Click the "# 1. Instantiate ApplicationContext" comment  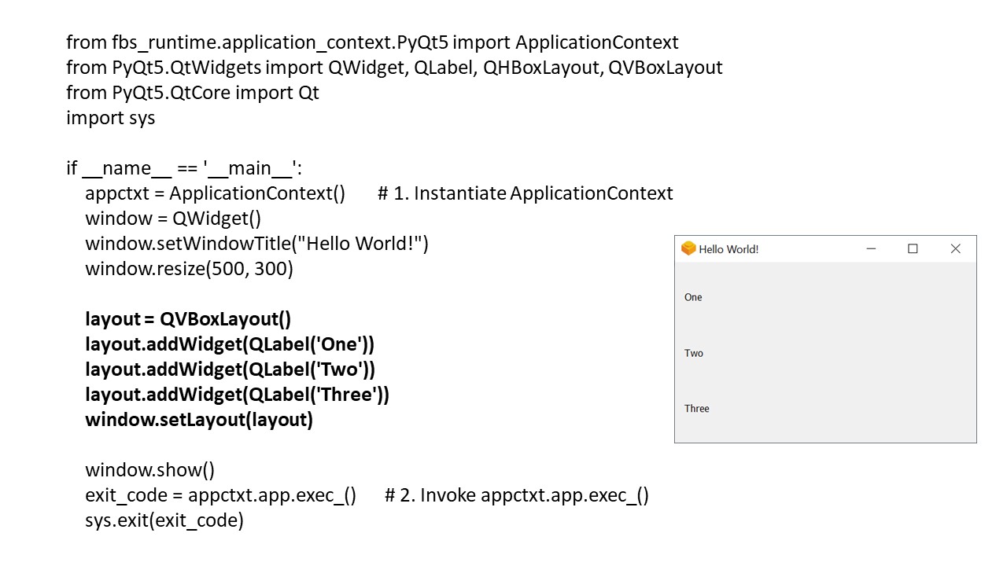525,193
